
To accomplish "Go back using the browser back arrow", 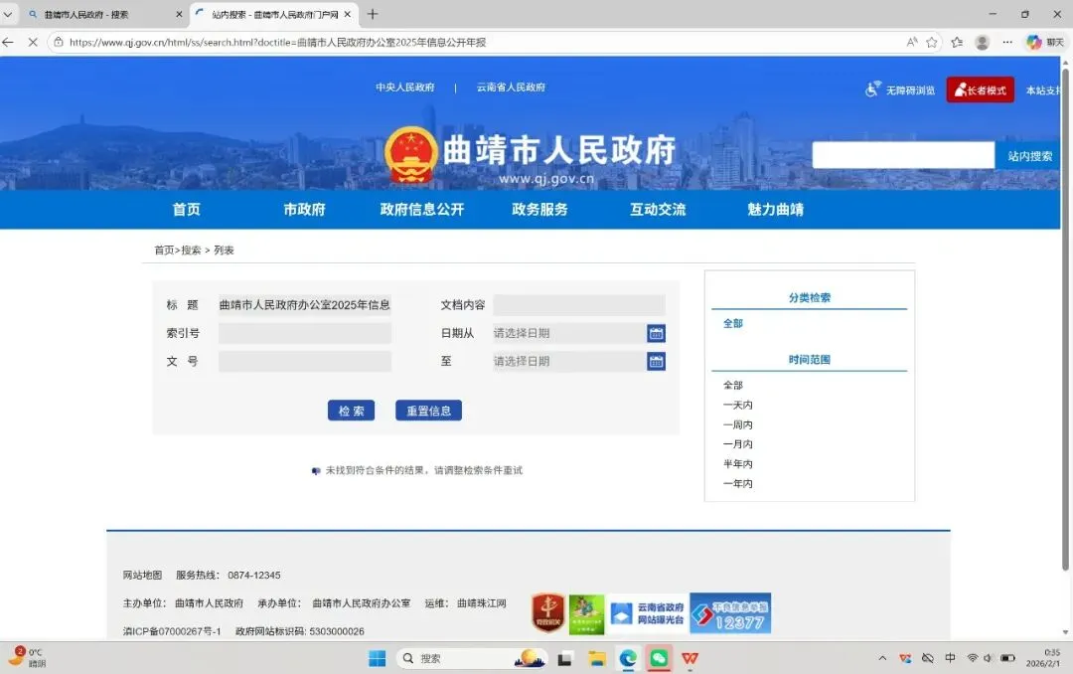I will click(8, 43).
